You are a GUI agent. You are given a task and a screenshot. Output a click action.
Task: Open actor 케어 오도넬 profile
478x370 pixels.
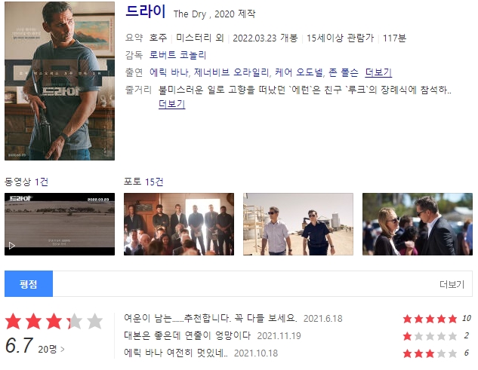pyautogui.click(x=299, y=72)
